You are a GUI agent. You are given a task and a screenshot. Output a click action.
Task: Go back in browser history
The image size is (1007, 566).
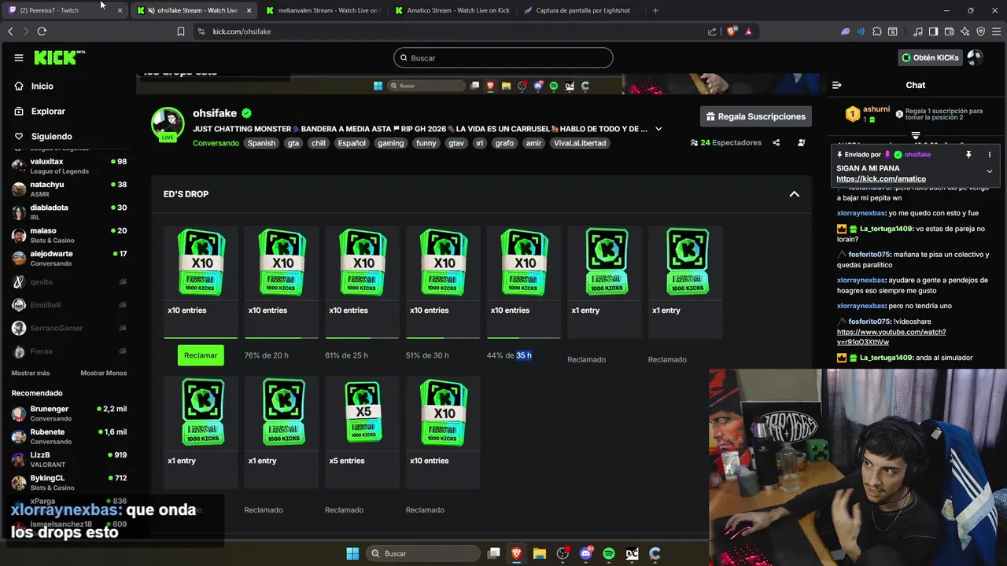pos(10,31)
